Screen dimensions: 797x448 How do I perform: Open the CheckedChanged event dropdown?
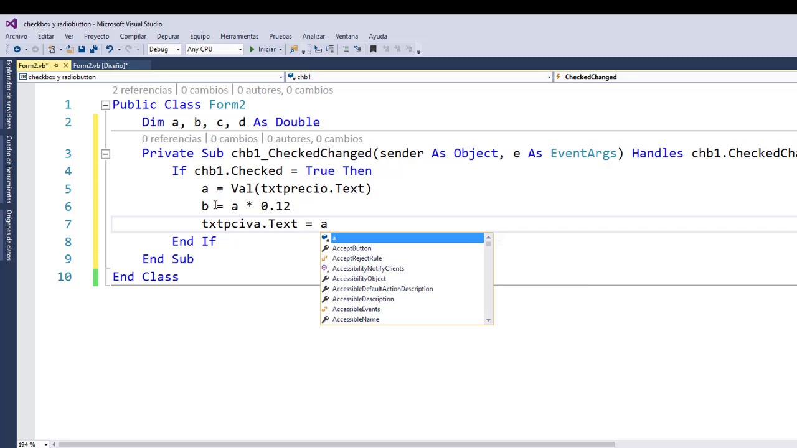[676, 77]
